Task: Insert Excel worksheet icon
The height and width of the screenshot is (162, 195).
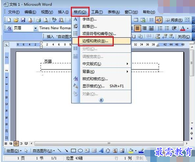Action: (x=143, y=20)
